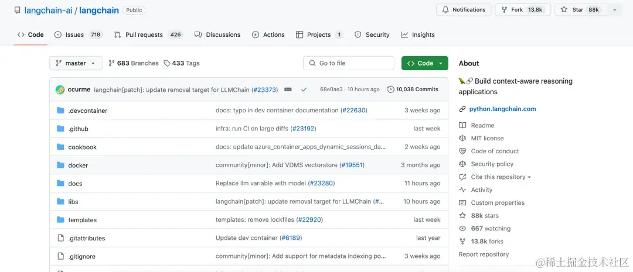Viewport: 633px width, 272px height.
Task: Open the templates folder
Action: coord(83,220)
